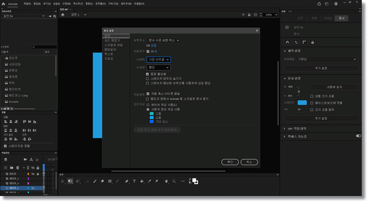The image size is (368, 210).
Task: Open the 파일(F) menu
Action: pos(27,4)
